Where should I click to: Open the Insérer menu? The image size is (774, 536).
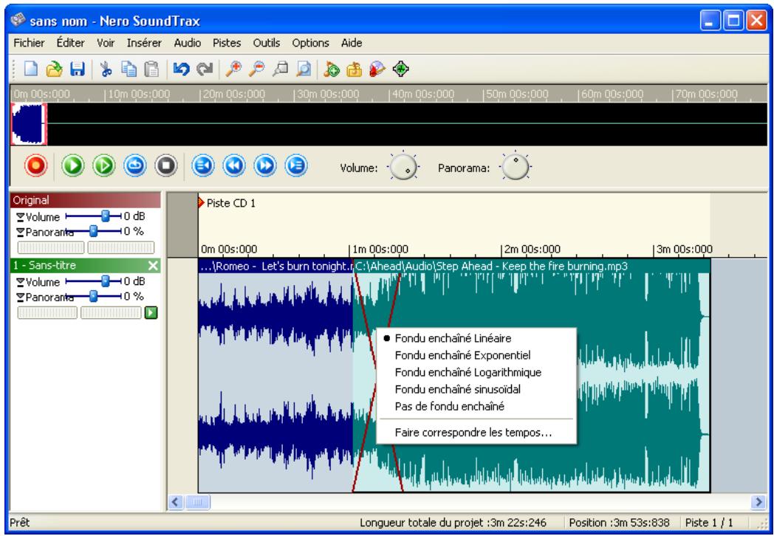144,43
